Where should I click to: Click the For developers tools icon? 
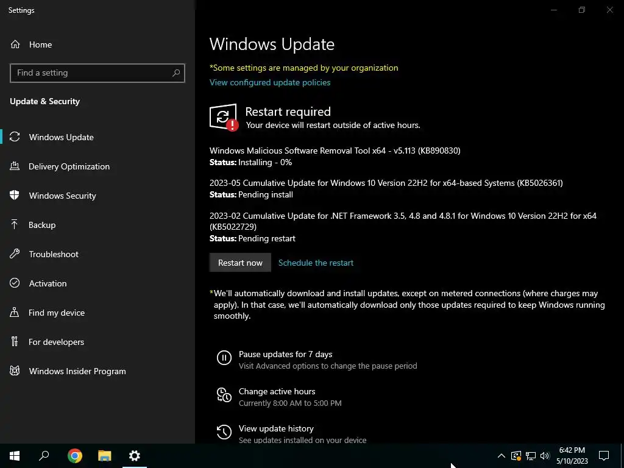[x=15, y=341]
